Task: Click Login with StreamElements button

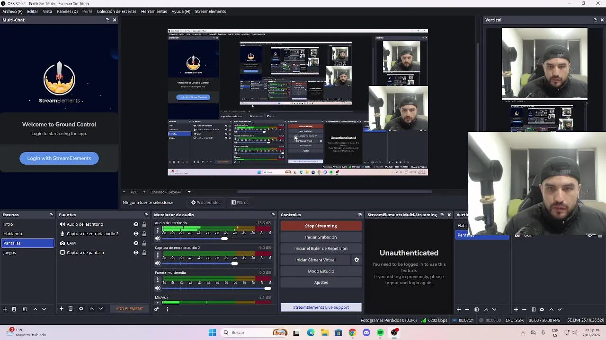Action: (x=59, y=158)
